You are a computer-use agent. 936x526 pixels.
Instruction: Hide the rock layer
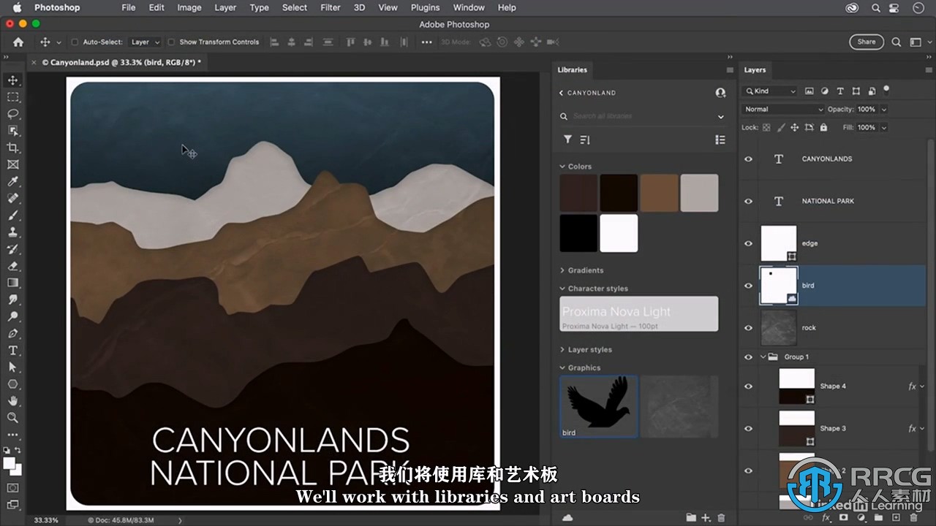click(748, 328)
